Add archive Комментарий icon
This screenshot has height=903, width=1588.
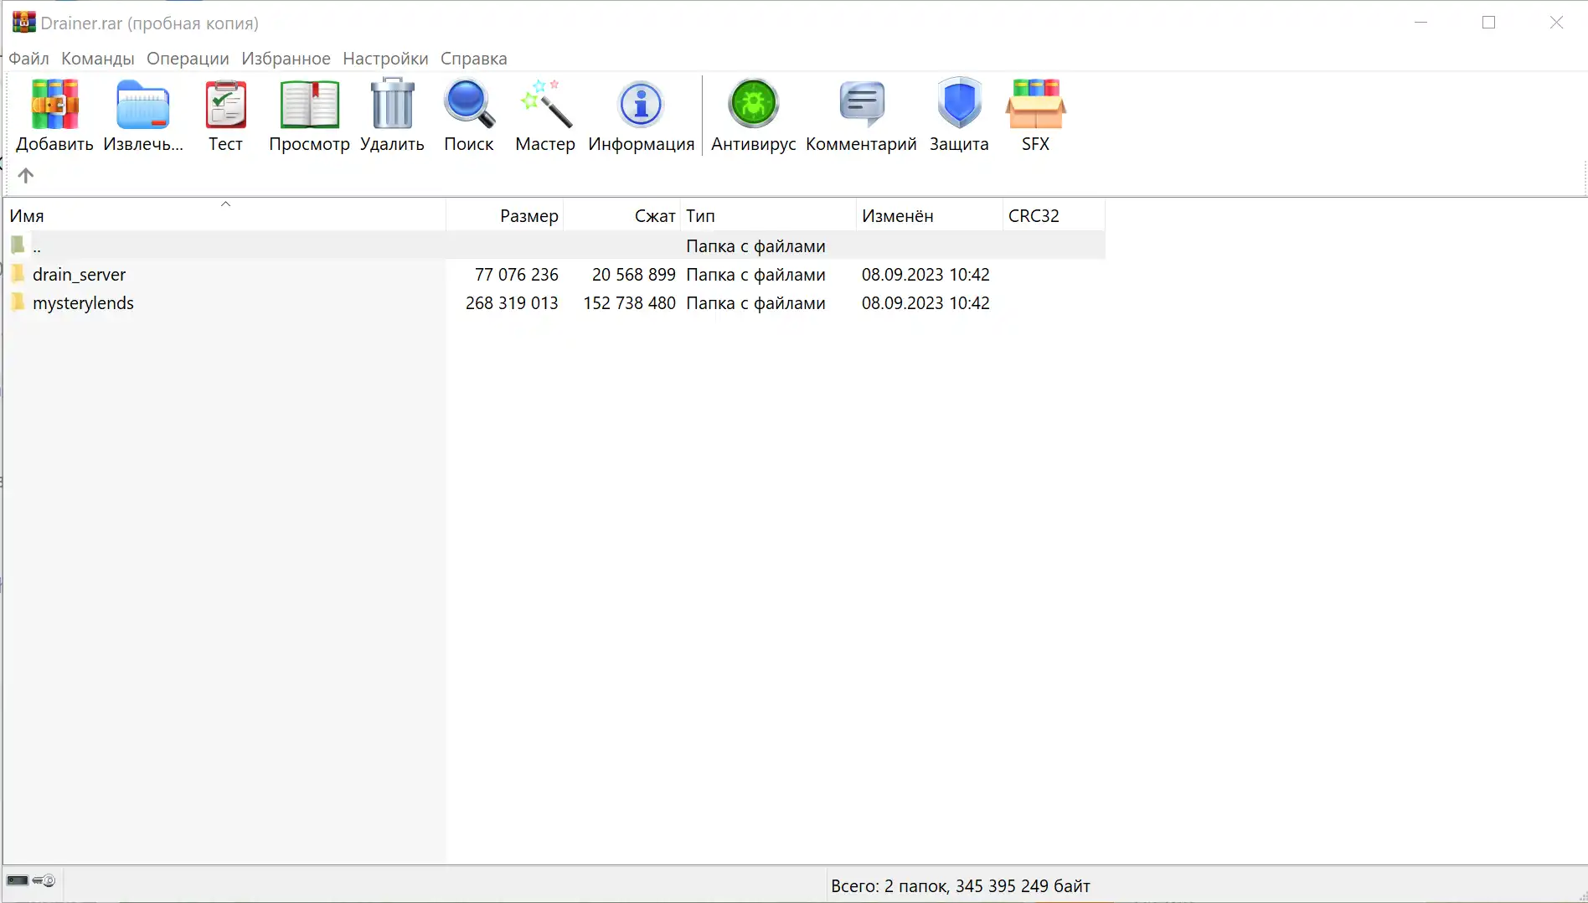[x=861, y=104]
